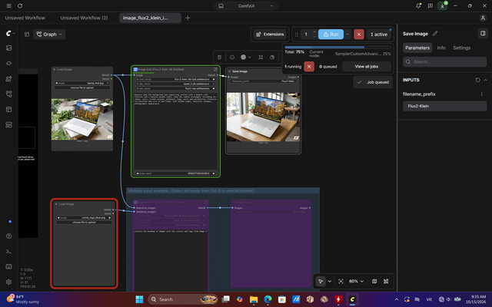Open keyboard shortcuts panel icon

click(8, 266)
